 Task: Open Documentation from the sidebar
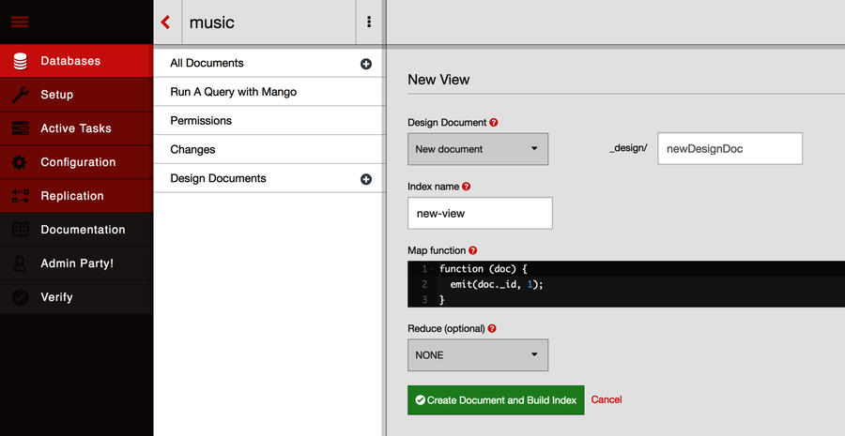pyautogui.click(x=77, y=230)
